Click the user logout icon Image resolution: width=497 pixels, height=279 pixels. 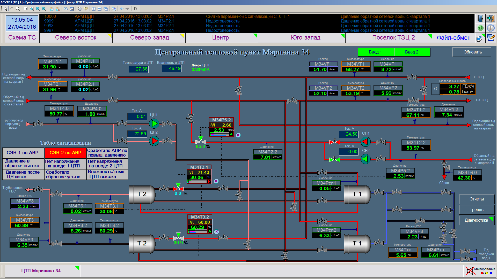[58, 9]
